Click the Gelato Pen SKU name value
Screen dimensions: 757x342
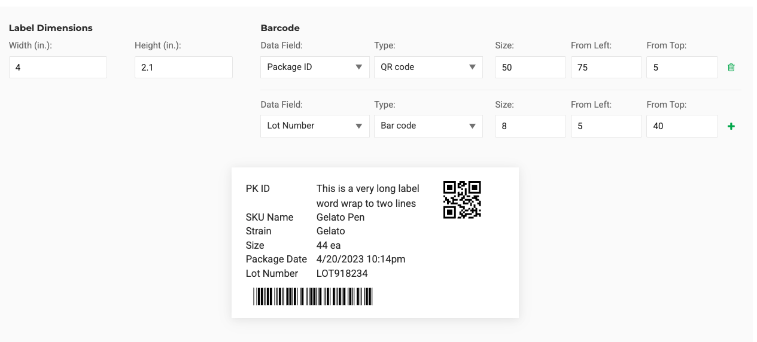point(340,217)
